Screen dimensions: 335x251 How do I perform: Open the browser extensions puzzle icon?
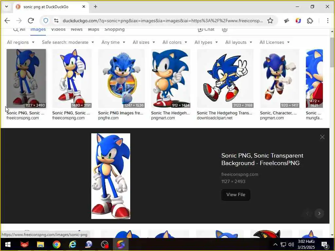(x=310, y=21)
